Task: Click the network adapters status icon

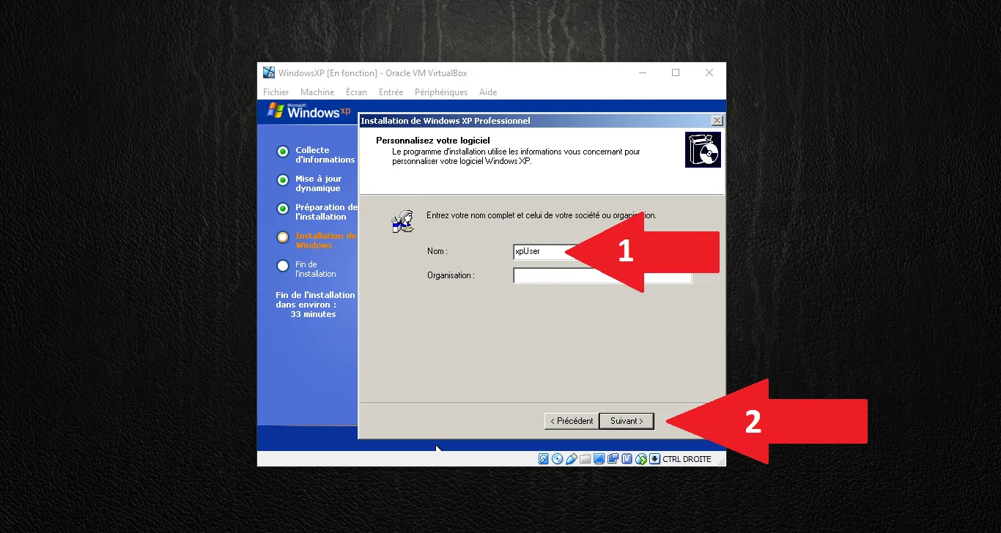Action: pyautogui.click(x=613, y=459)
